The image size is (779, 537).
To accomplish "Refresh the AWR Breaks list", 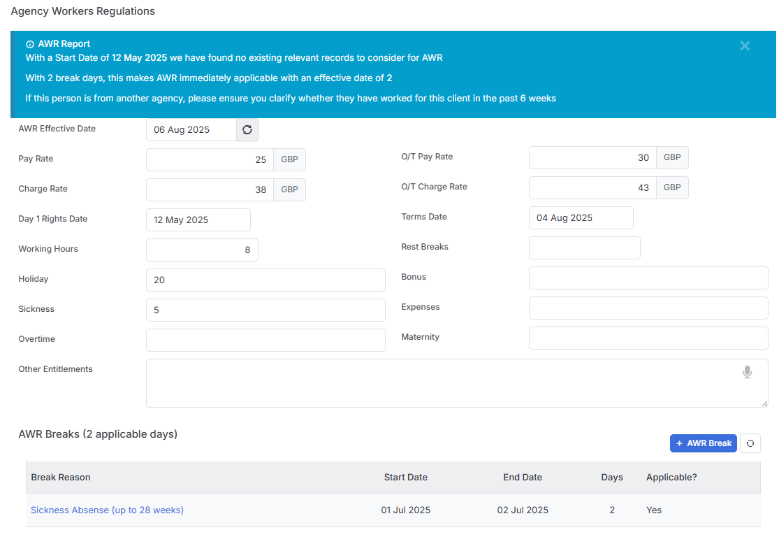I will click(x=750, y=443).
